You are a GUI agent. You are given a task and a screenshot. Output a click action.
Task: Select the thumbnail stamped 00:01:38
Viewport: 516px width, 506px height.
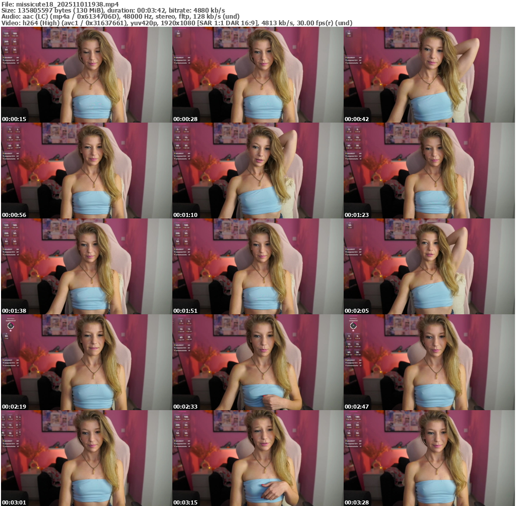[x=87, y=266]
